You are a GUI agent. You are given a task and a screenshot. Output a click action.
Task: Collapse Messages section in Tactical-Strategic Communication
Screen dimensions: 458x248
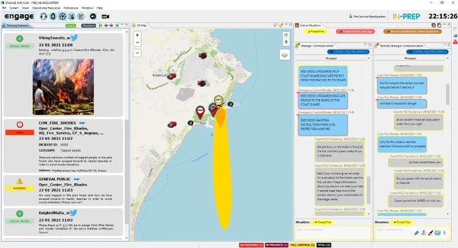[x=447, y=59]
